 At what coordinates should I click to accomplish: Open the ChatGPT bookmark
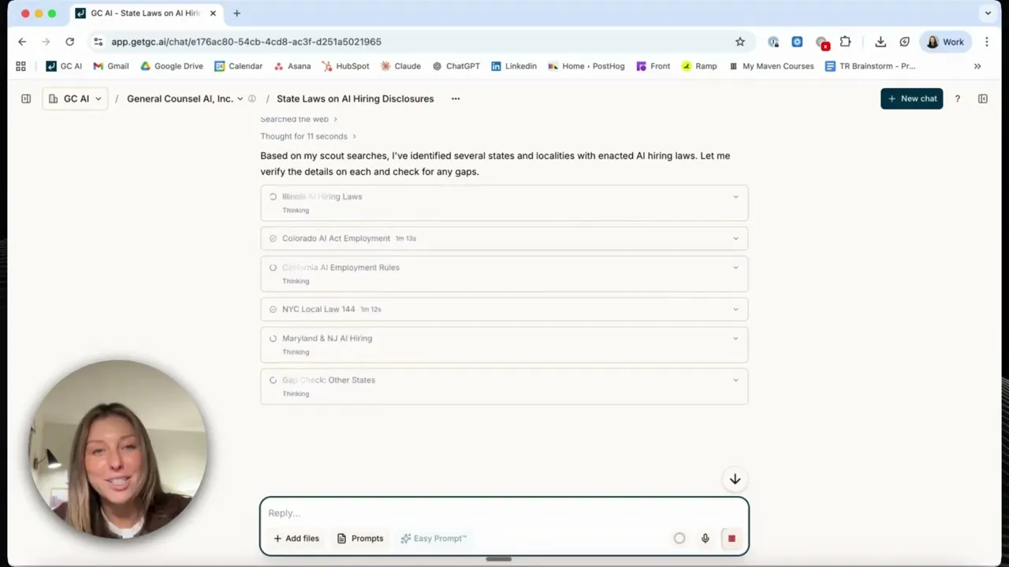pyautogui.click(x=456, y=66)
